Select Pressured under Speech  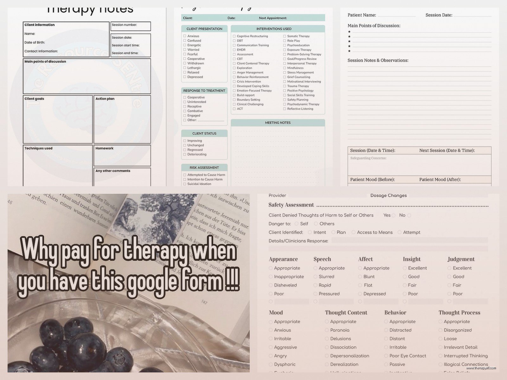[315, 294]
